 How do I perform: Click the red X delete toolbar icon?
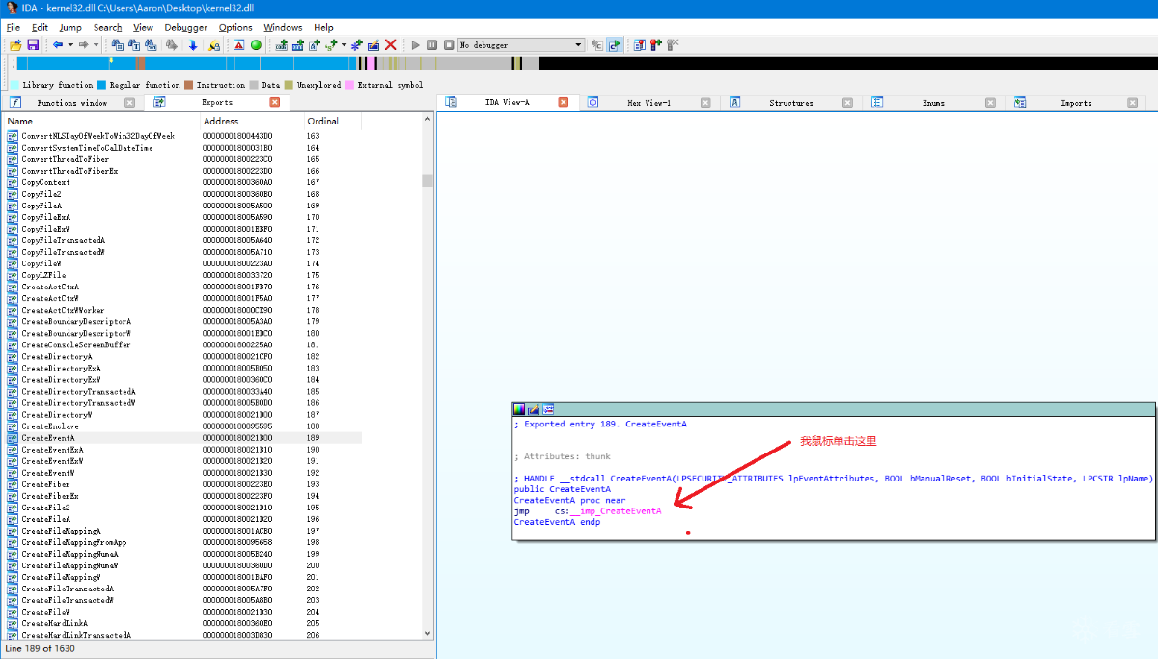point(391,45)
